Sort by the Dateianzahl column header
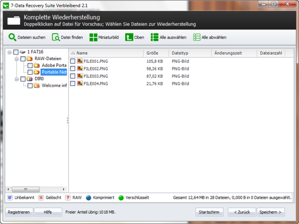Image resolution: width=299 pixels, height=224 pixels. pos(271,53)
